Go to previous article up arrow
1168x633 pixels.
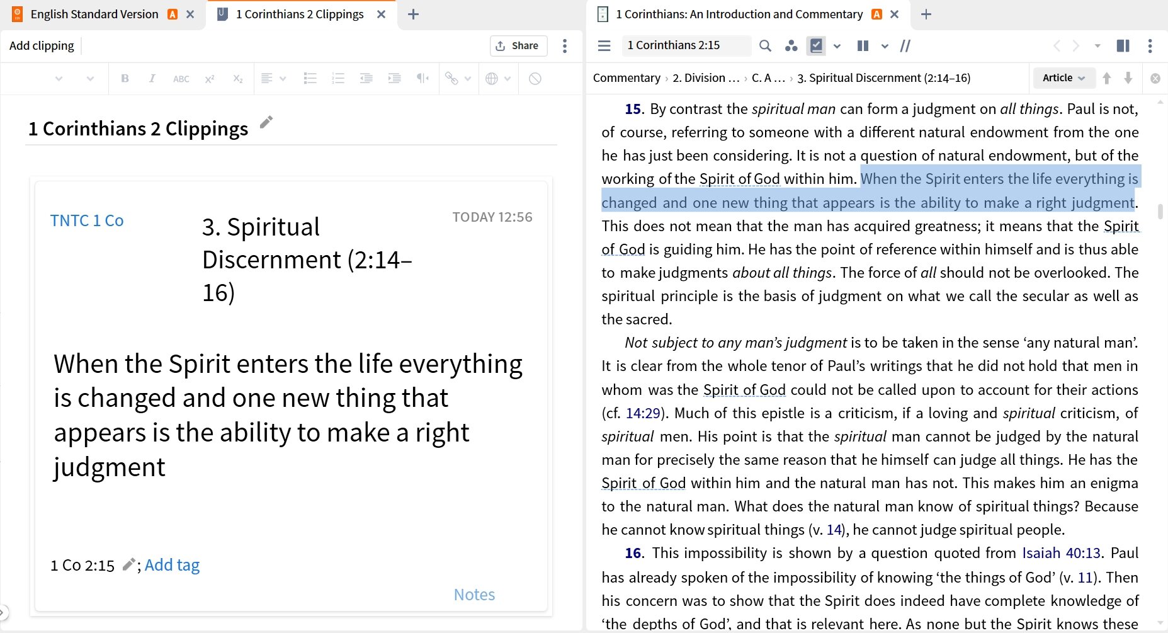1106,78
